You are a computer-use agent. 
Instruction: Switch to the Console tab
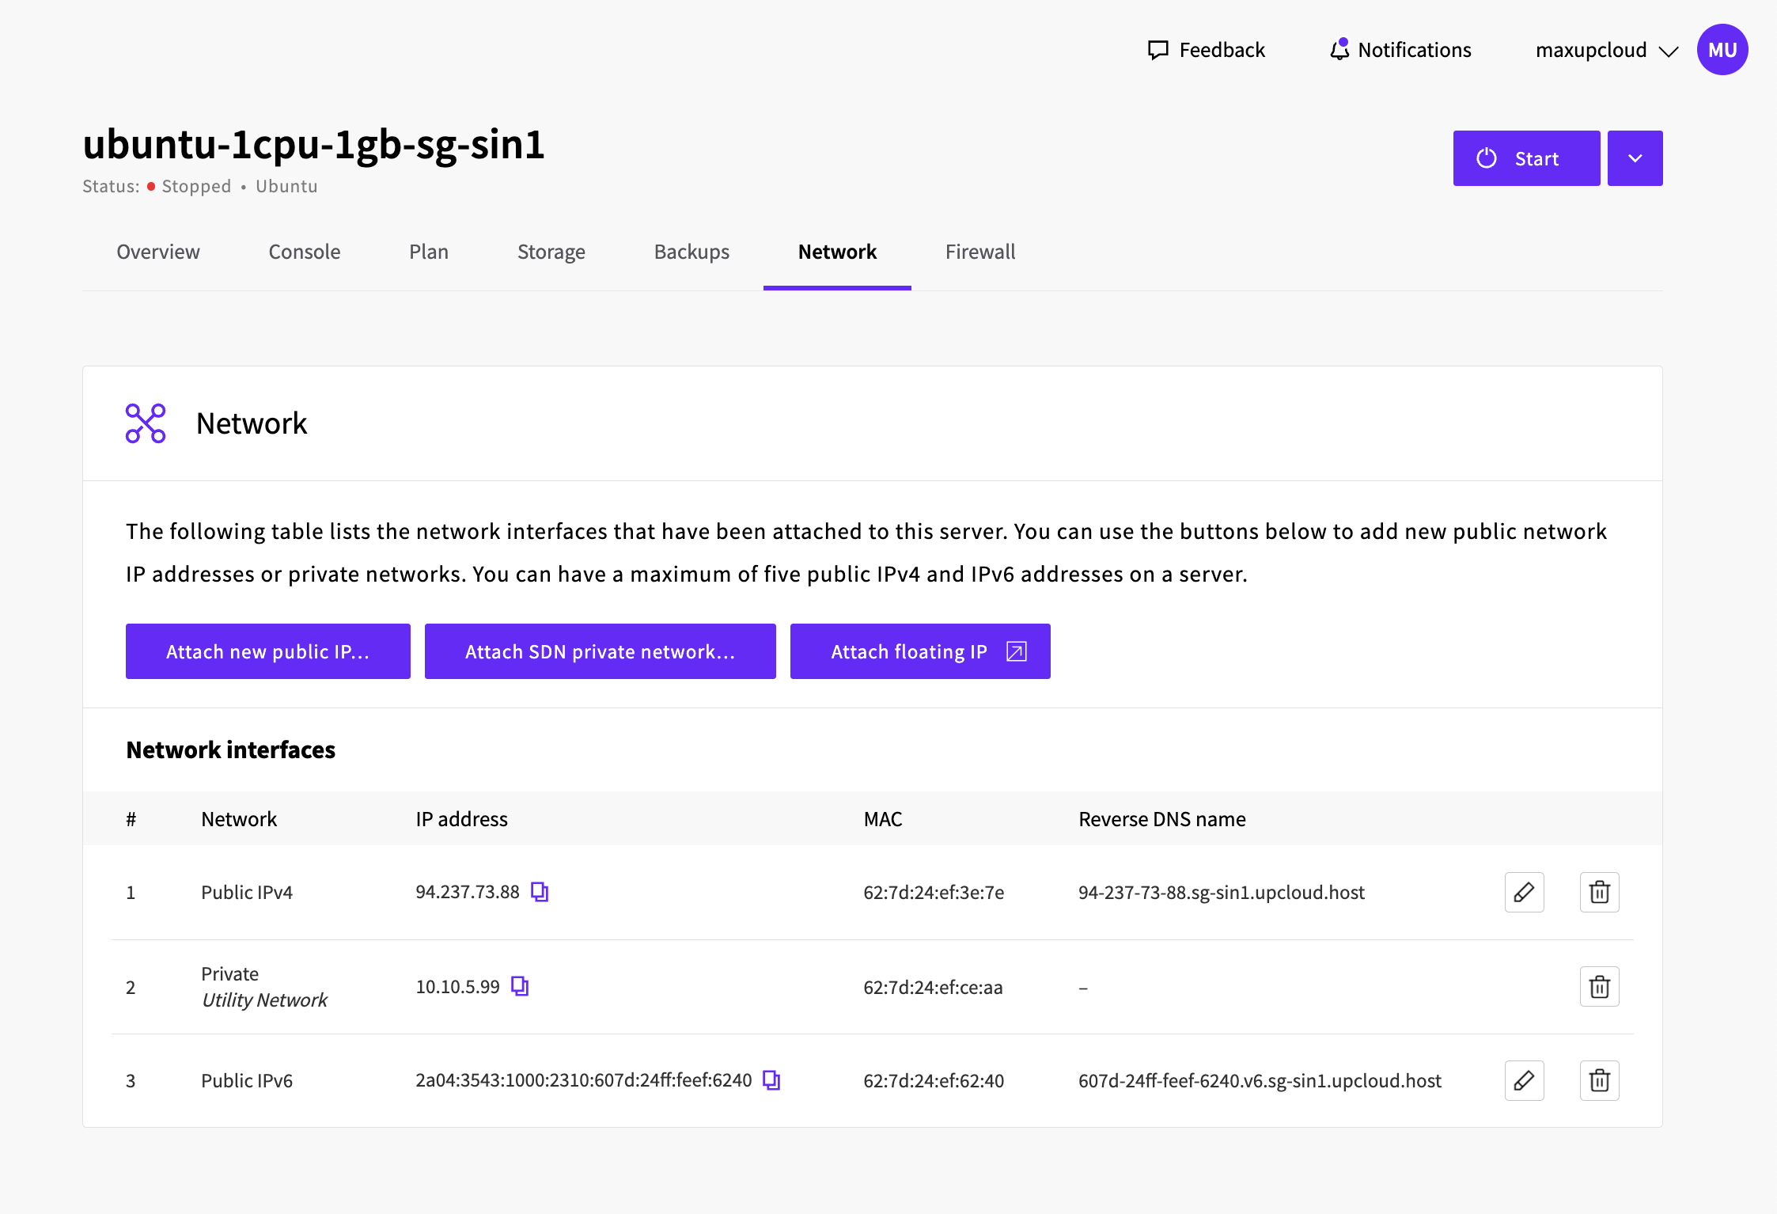(305, 252)
